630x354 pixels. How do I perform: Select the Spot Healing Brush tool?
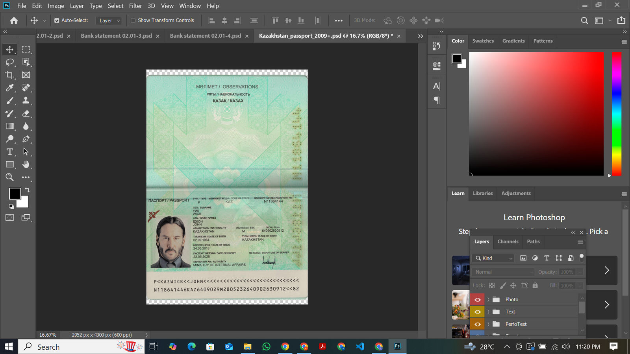tap(26, 88)
